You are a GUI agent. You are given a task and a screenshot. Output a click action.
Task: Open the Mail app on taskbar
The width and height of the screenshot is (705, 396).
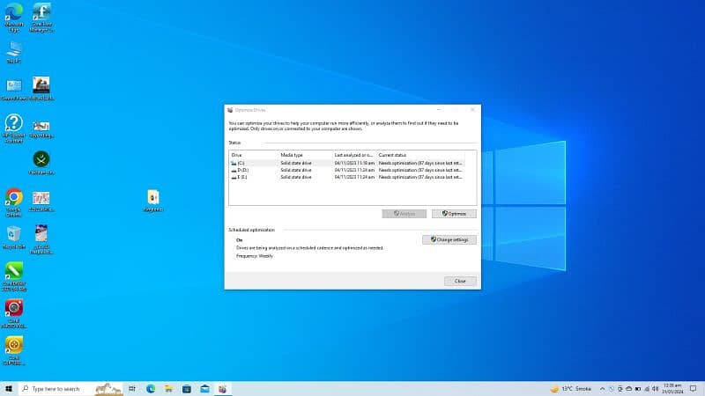point(204,388)
